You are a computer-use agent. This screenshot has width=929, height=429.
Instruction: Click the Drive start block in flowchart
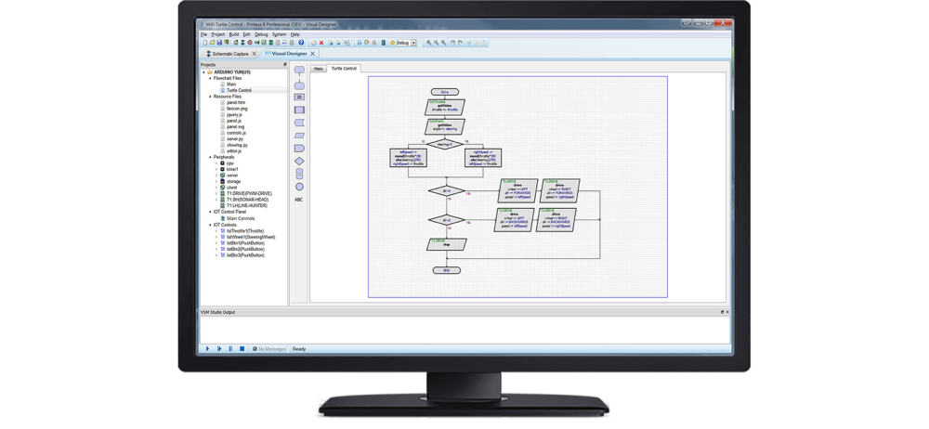(445, 92)
